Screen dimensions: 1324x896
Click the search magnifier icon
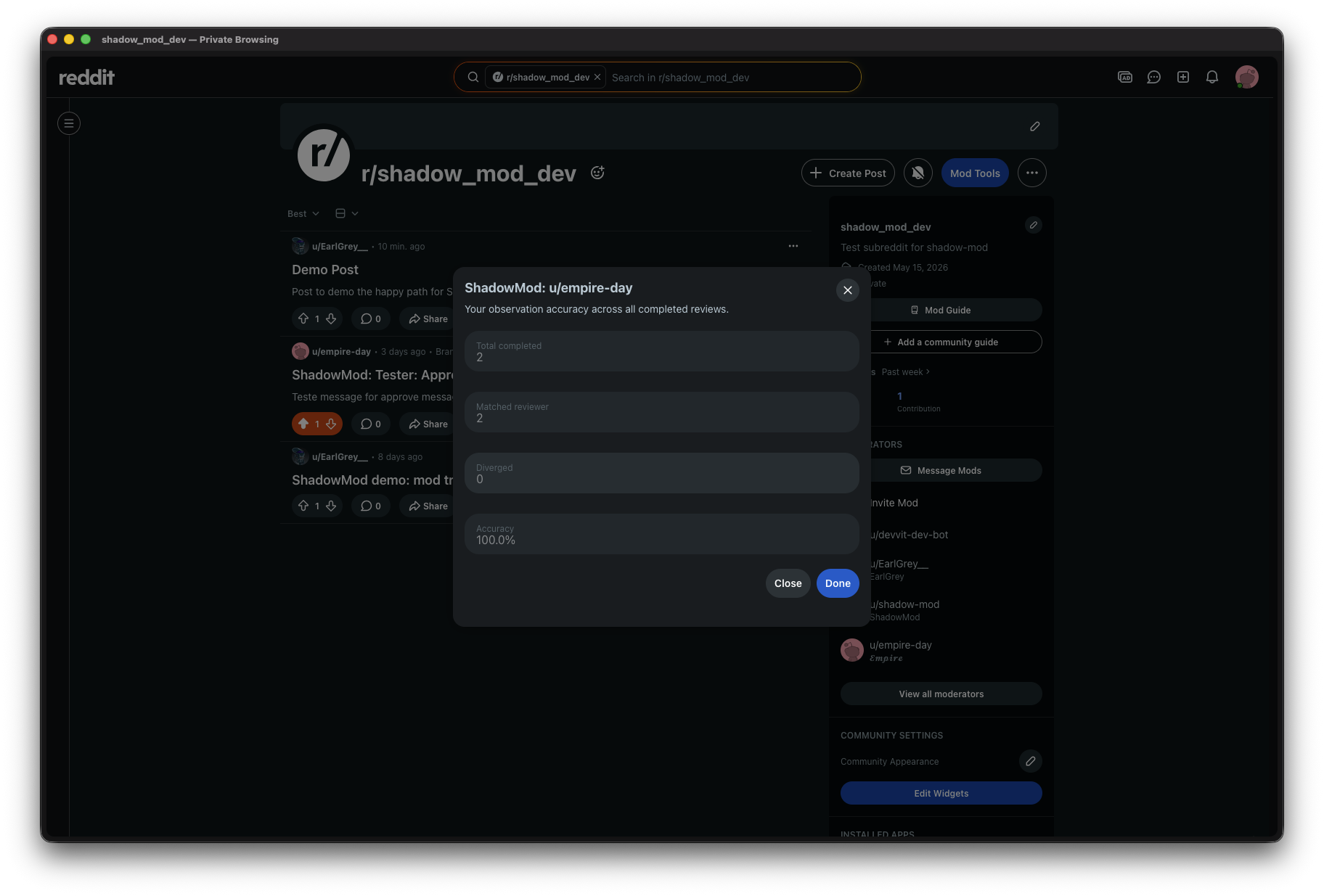click(473, 77)
